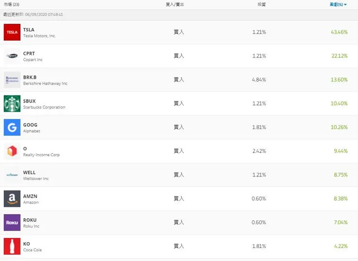The width and height of the screenshot is (358, 261).
Task: Click the 43.46% gain value for Tesla
Action: coord(339,32)
